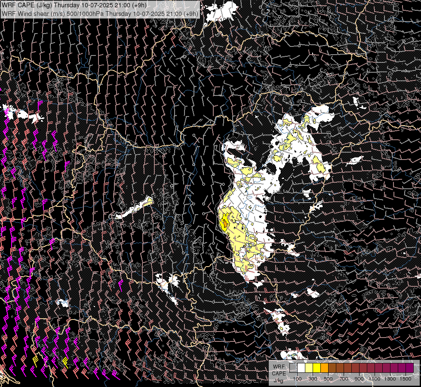The width and height of the screenshot is (421, 387).
Task: Click the legend value 1300
Action: (390, 379)
